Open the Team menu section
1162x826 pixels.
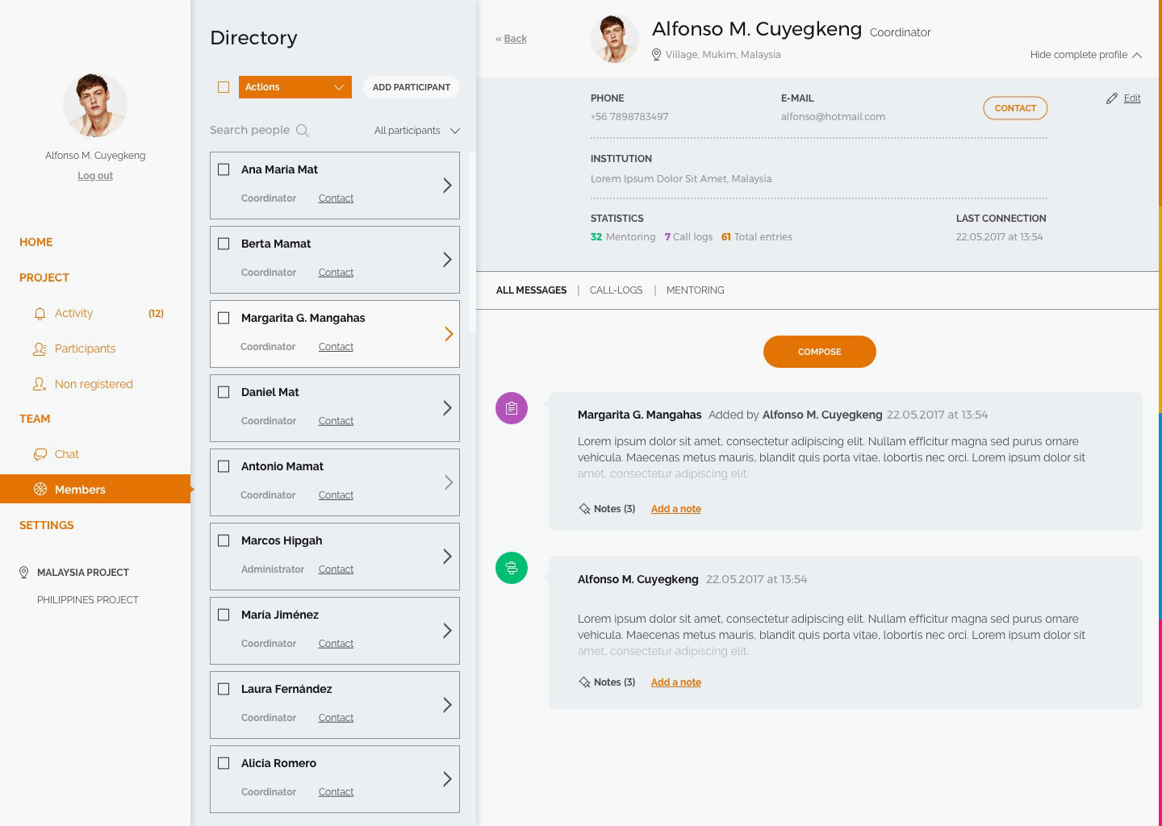pyautogui.click(x=35, y=419)
